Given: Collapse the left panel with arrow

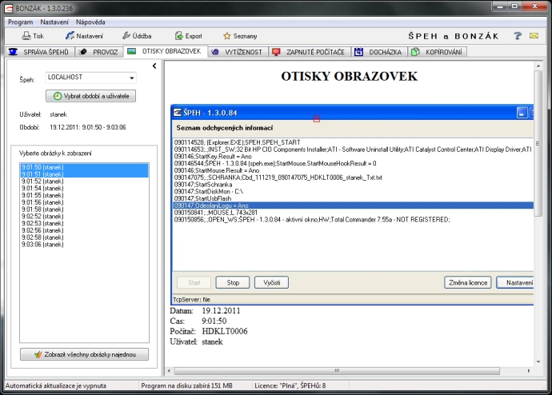Looking at the screenshot, I should click(154, 66).
